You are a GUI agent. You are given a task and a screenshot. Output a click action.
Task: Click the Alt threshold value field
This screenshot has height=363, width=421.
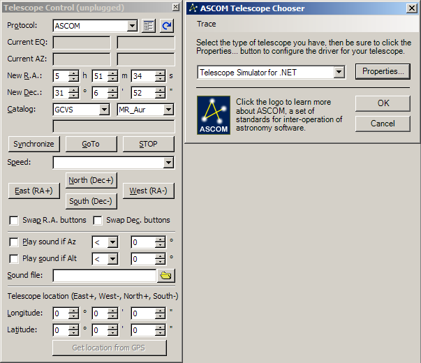coord(143,260)
